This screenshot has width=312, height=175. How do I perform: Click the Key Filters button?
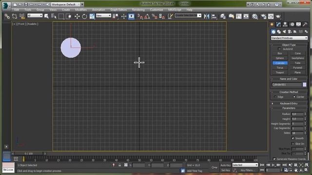248,170
